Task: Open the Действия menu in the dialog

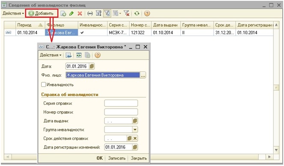Action: click(51, 55)
